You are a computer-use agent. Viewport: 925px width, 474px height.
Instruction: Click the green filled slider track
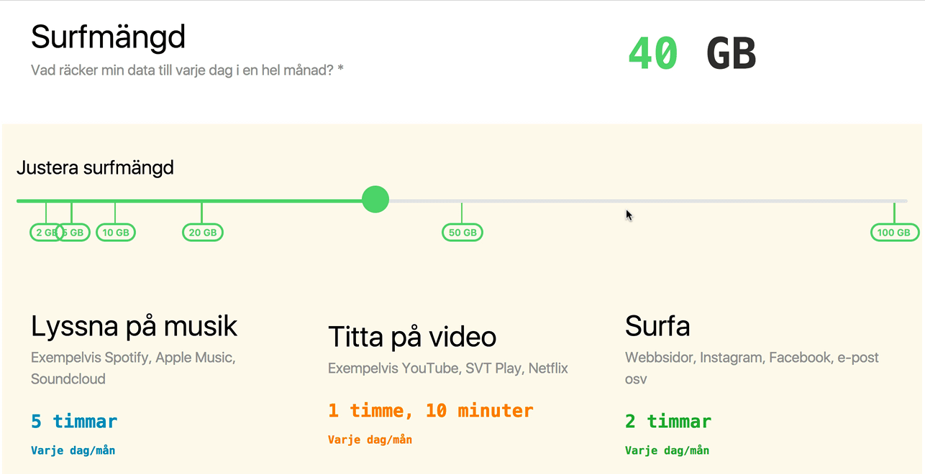pyautogui.click(x=189, y=201)
